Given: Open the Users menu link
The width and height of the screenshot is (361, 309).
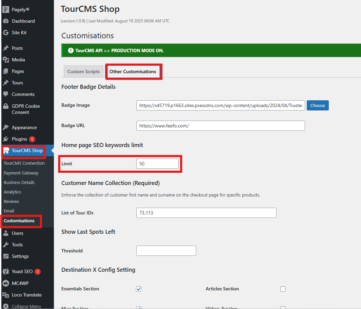Looking at the screenshot, I should click(x=18, y=233).
